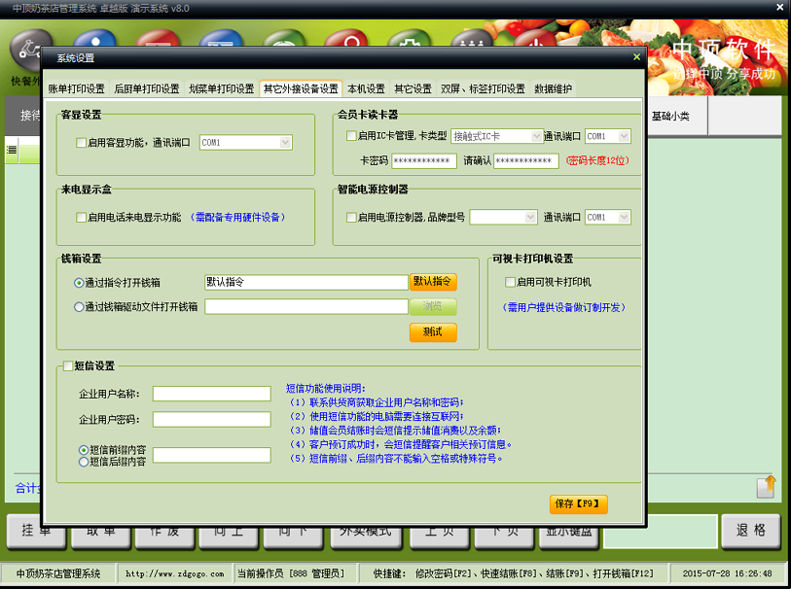Click the 企业用户名称 input field
This screenshot has width=791, height=589.
pos(212,394)
